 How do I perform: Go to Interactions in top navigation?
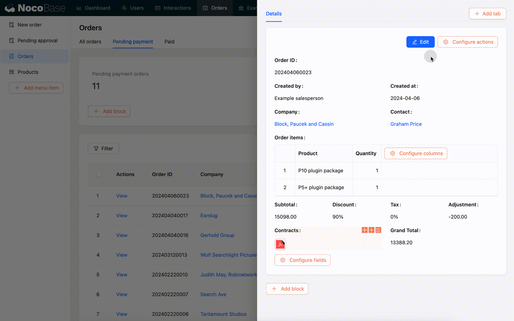tap(173, 8)
